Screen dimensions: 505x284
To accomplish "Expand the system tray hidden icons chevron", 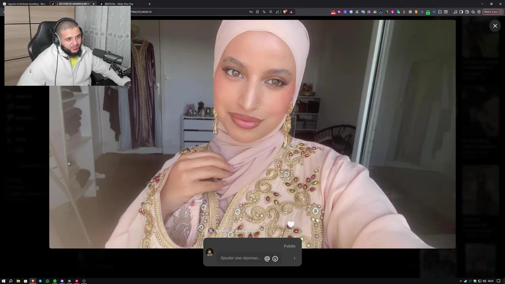I will (x=461, y=281).
